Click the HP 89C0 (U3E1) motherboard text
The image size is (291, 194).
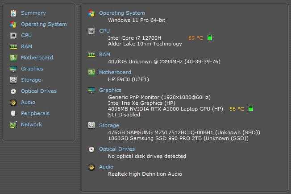click(129, 79)
